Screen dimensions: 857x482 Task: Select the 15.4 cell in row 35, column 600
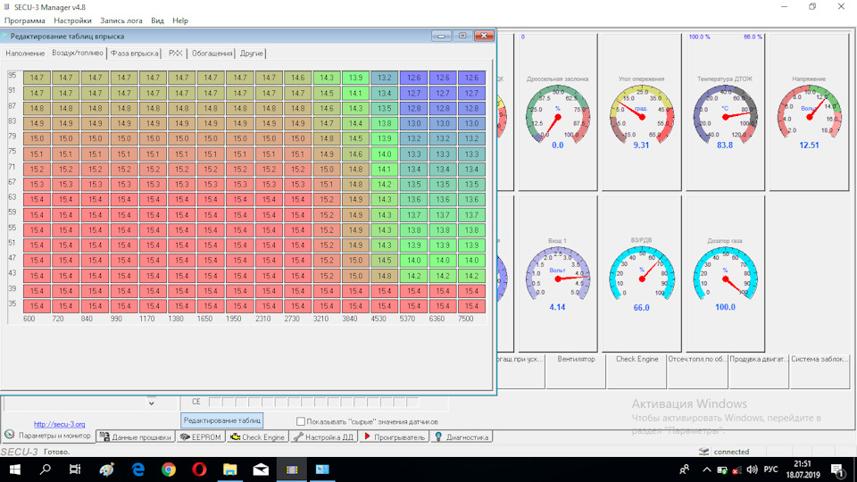tap(37, 306)
